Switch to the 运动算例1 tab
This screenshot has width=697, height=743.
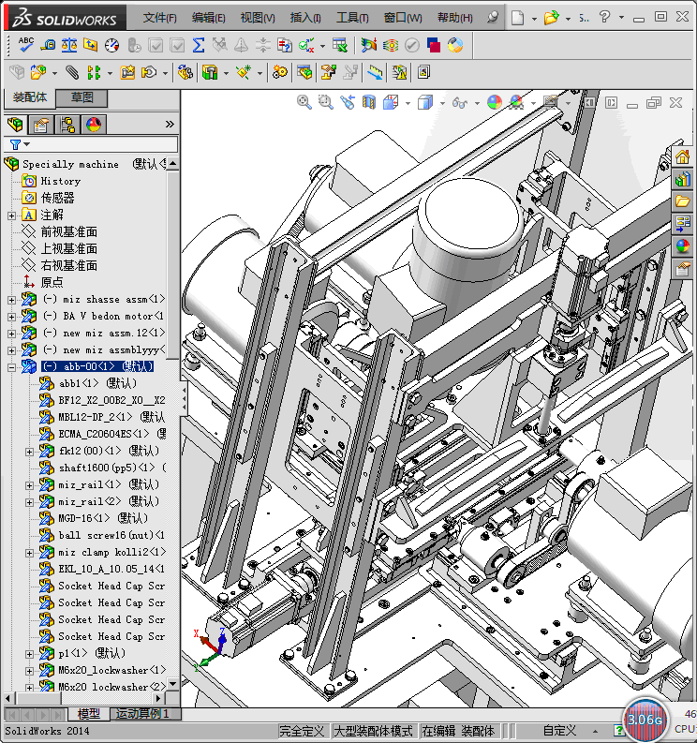(x=142, y=714)
